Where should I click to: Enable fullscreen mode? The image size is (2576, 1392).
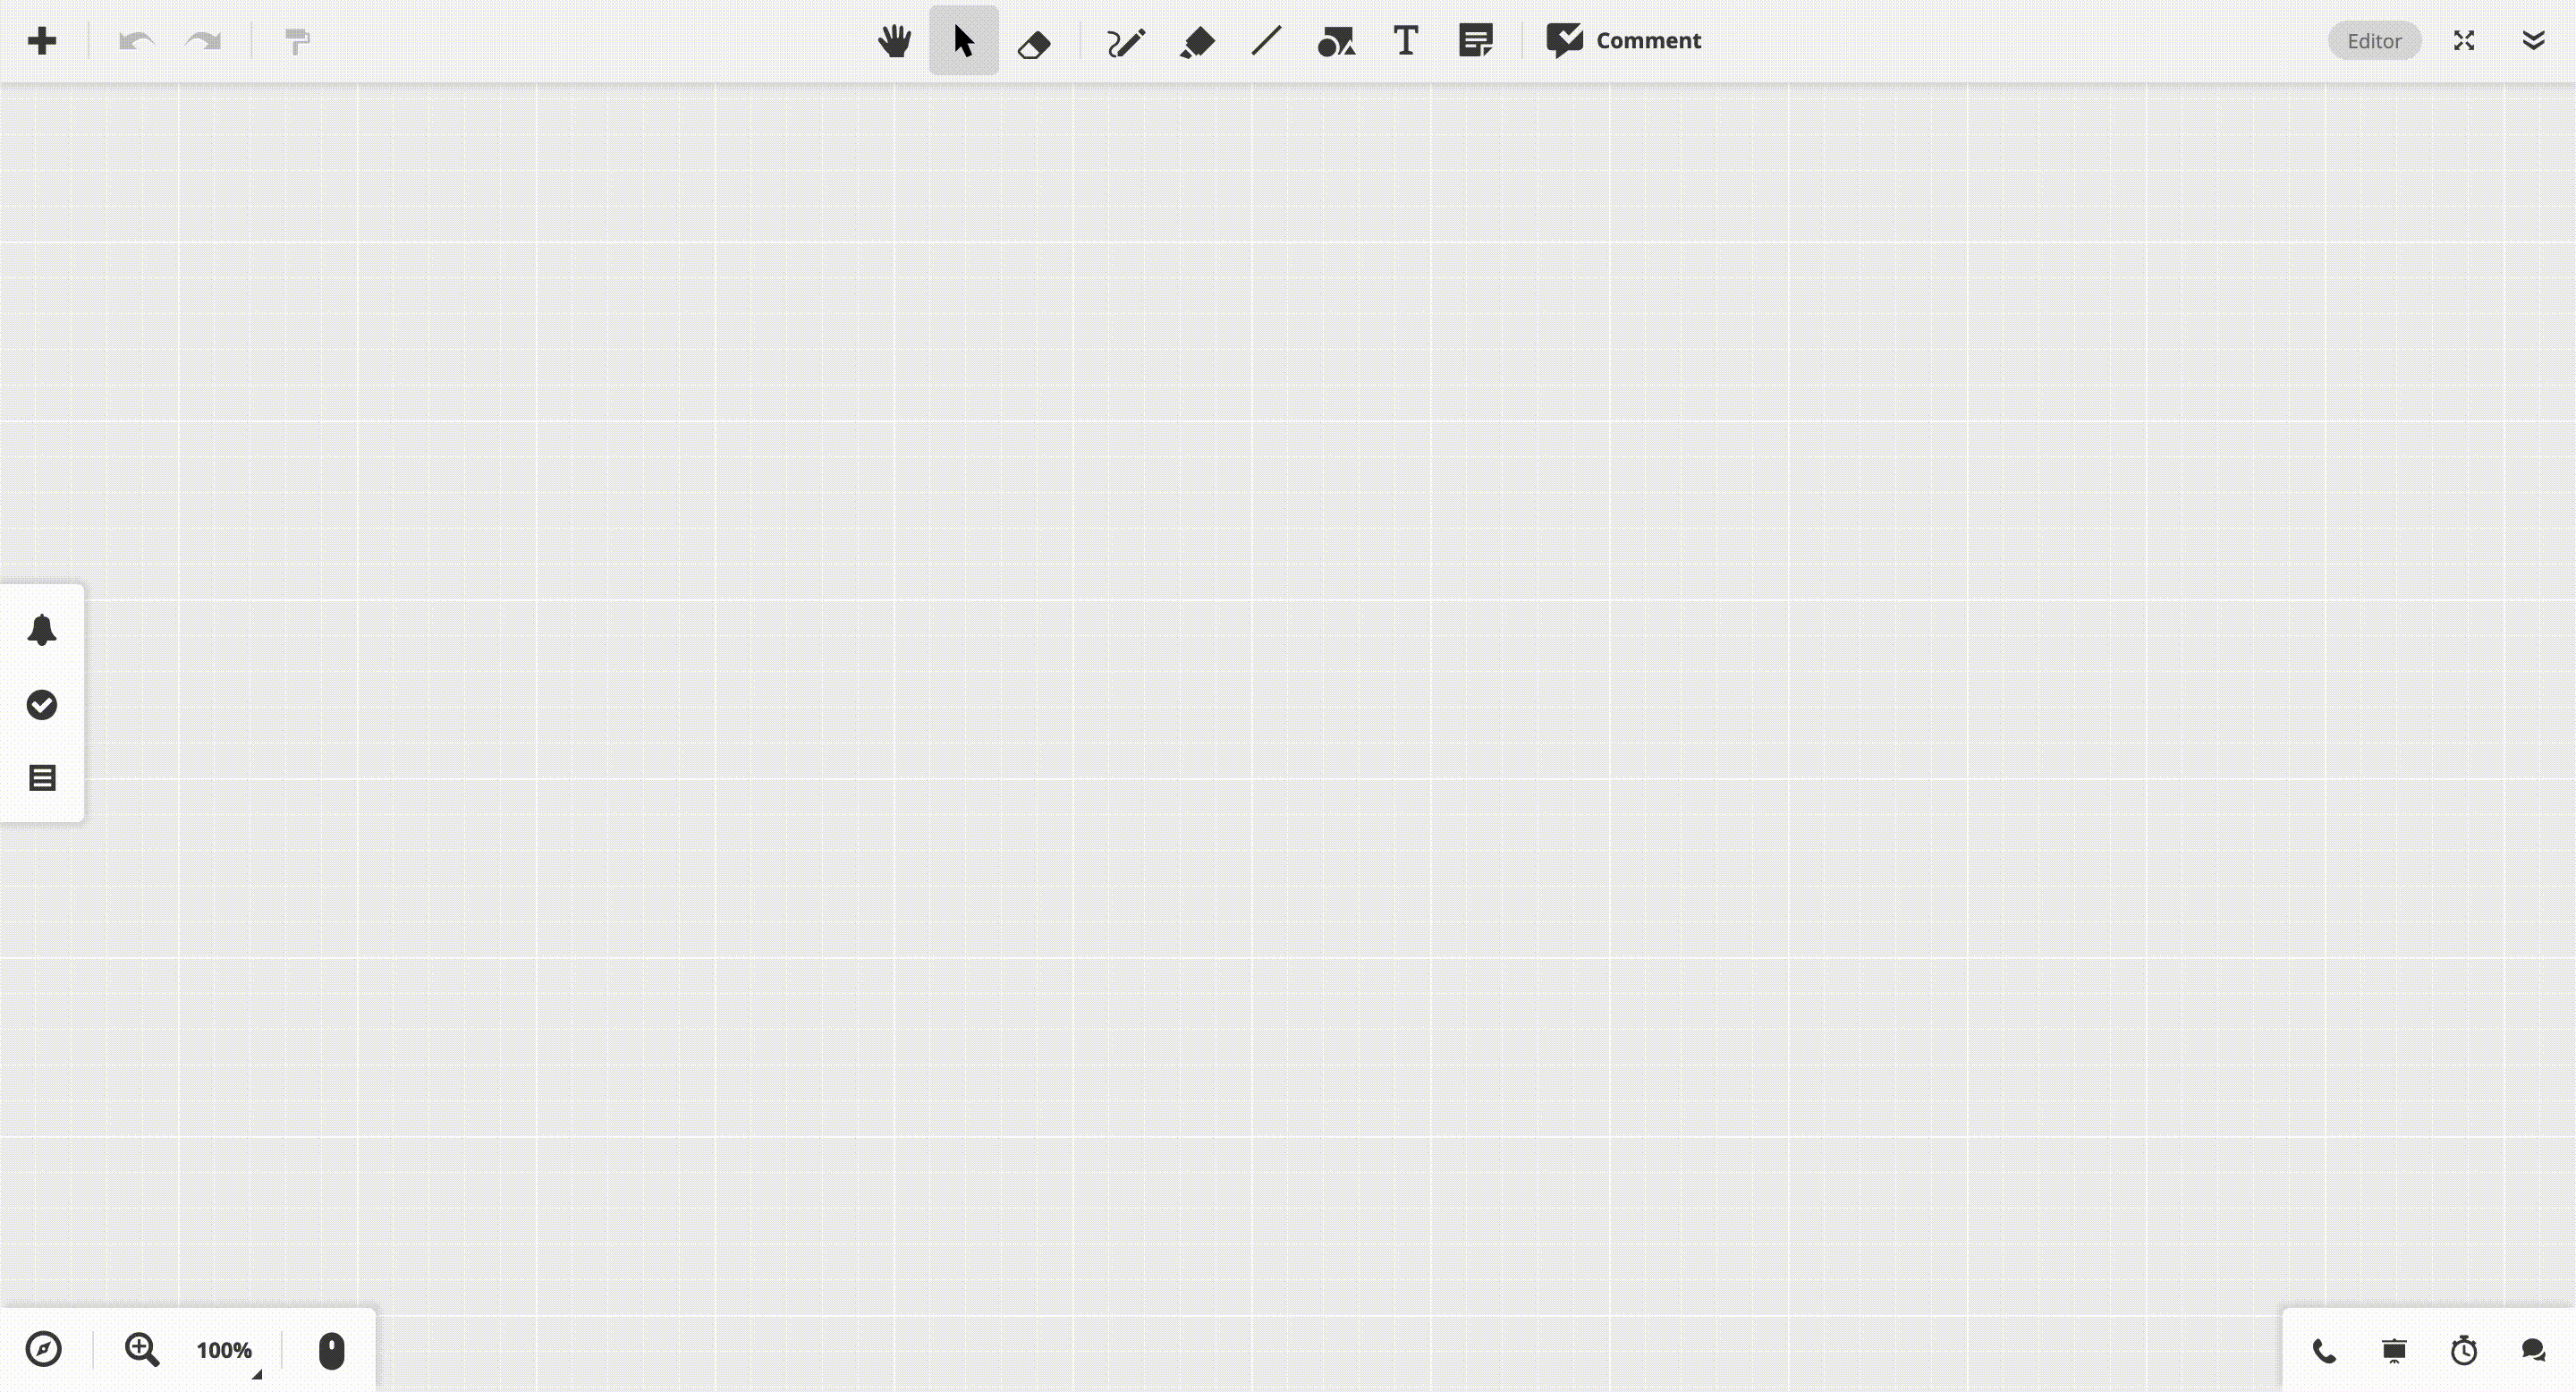(2463, 40)
